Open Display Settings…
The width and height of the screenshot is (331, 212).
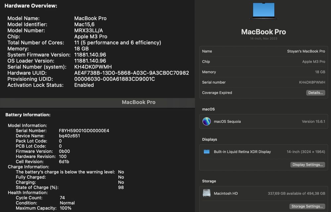[x=307, y=164]
